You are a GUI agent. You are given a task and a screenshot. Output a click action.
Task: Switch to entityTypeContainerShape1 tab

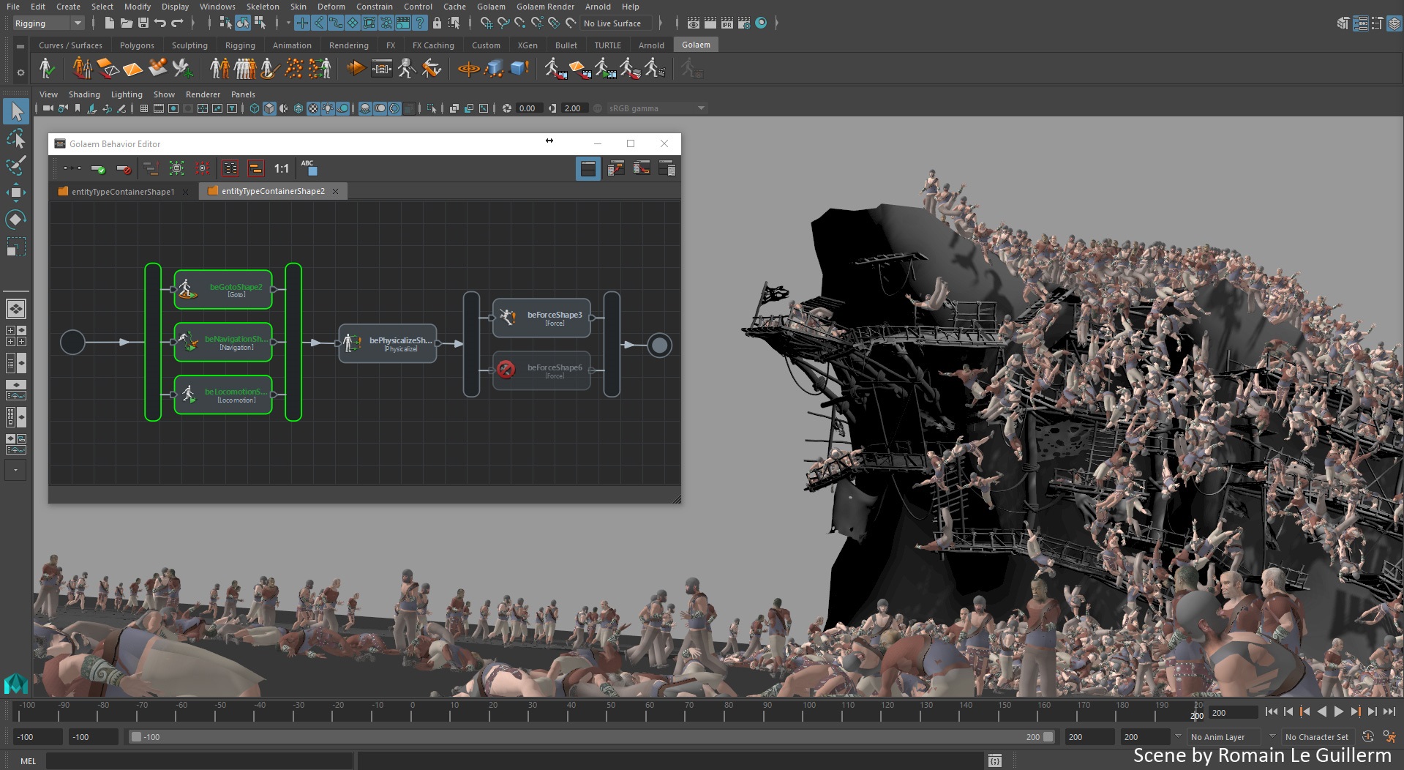tap(123, 192)
